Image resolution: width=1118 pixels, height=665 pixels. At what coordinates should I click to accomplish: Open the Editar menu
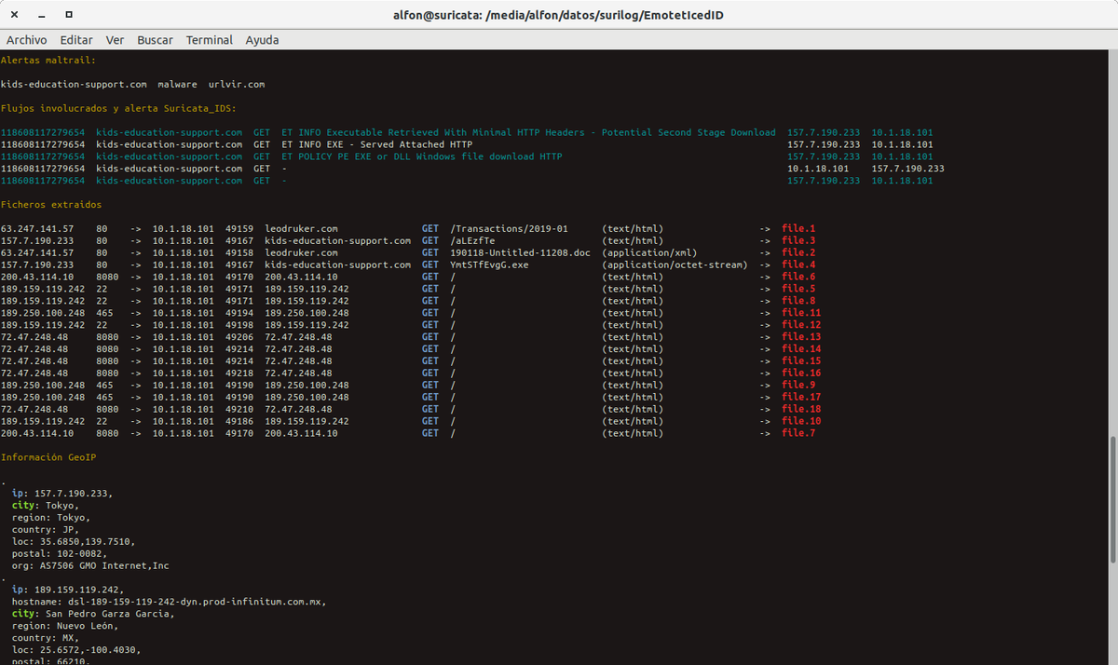(76, 40)
